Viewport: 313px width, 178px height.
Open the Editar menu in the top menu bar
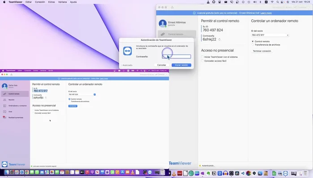[x=29, y=2]
